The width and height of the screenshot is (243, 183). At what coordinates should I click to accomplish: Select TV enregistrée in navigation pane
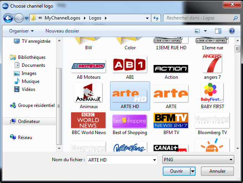coord(32,41)
